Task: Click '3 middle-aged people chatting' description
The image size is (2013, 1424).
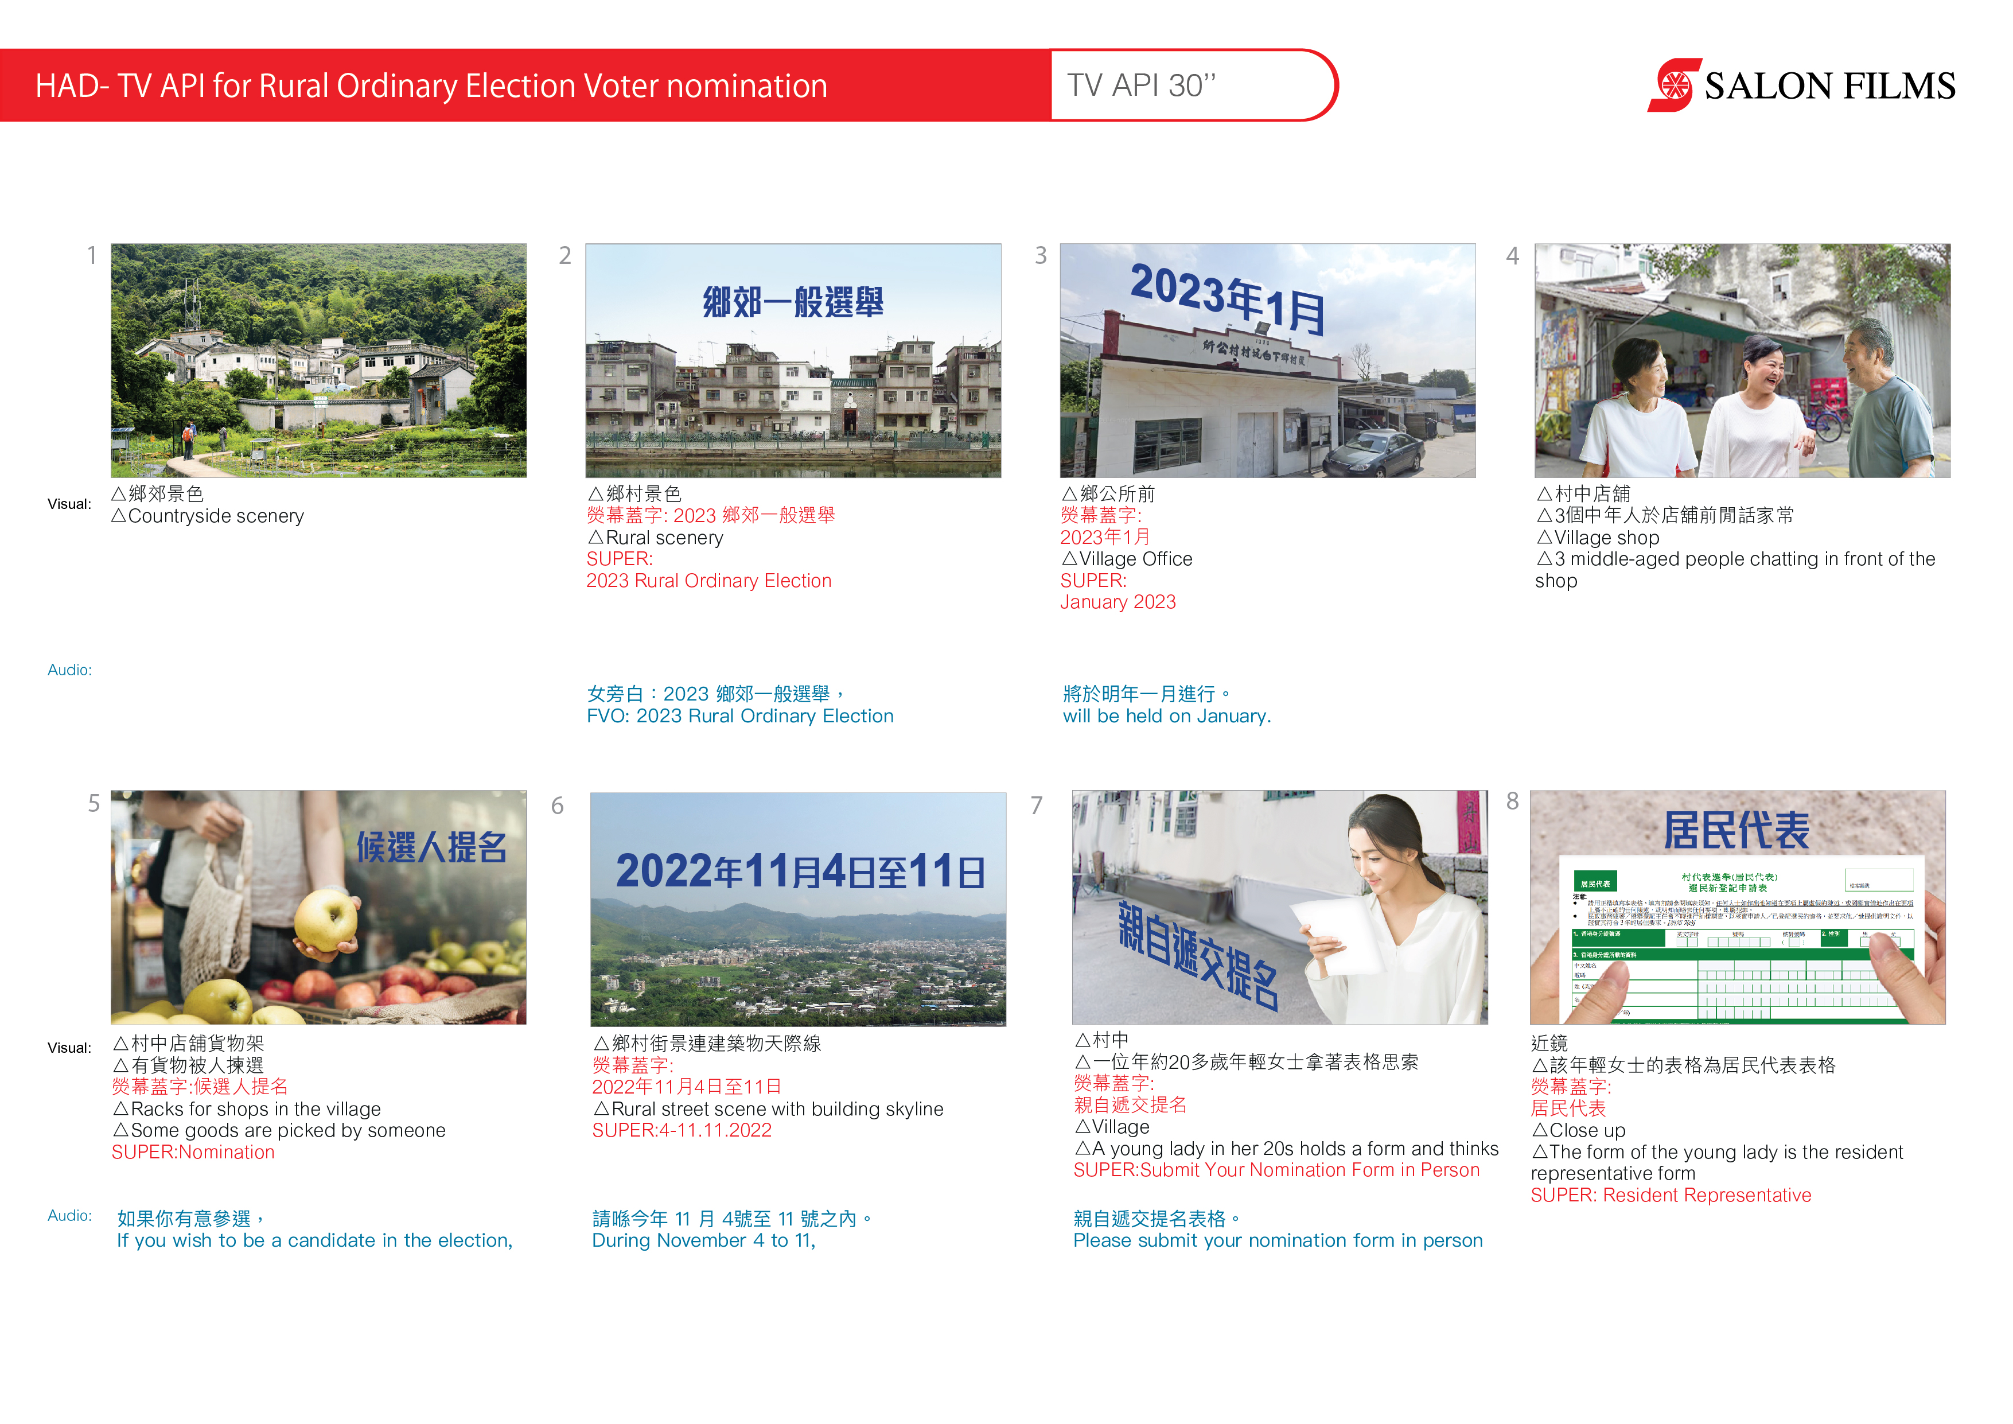Action: 1735,569
